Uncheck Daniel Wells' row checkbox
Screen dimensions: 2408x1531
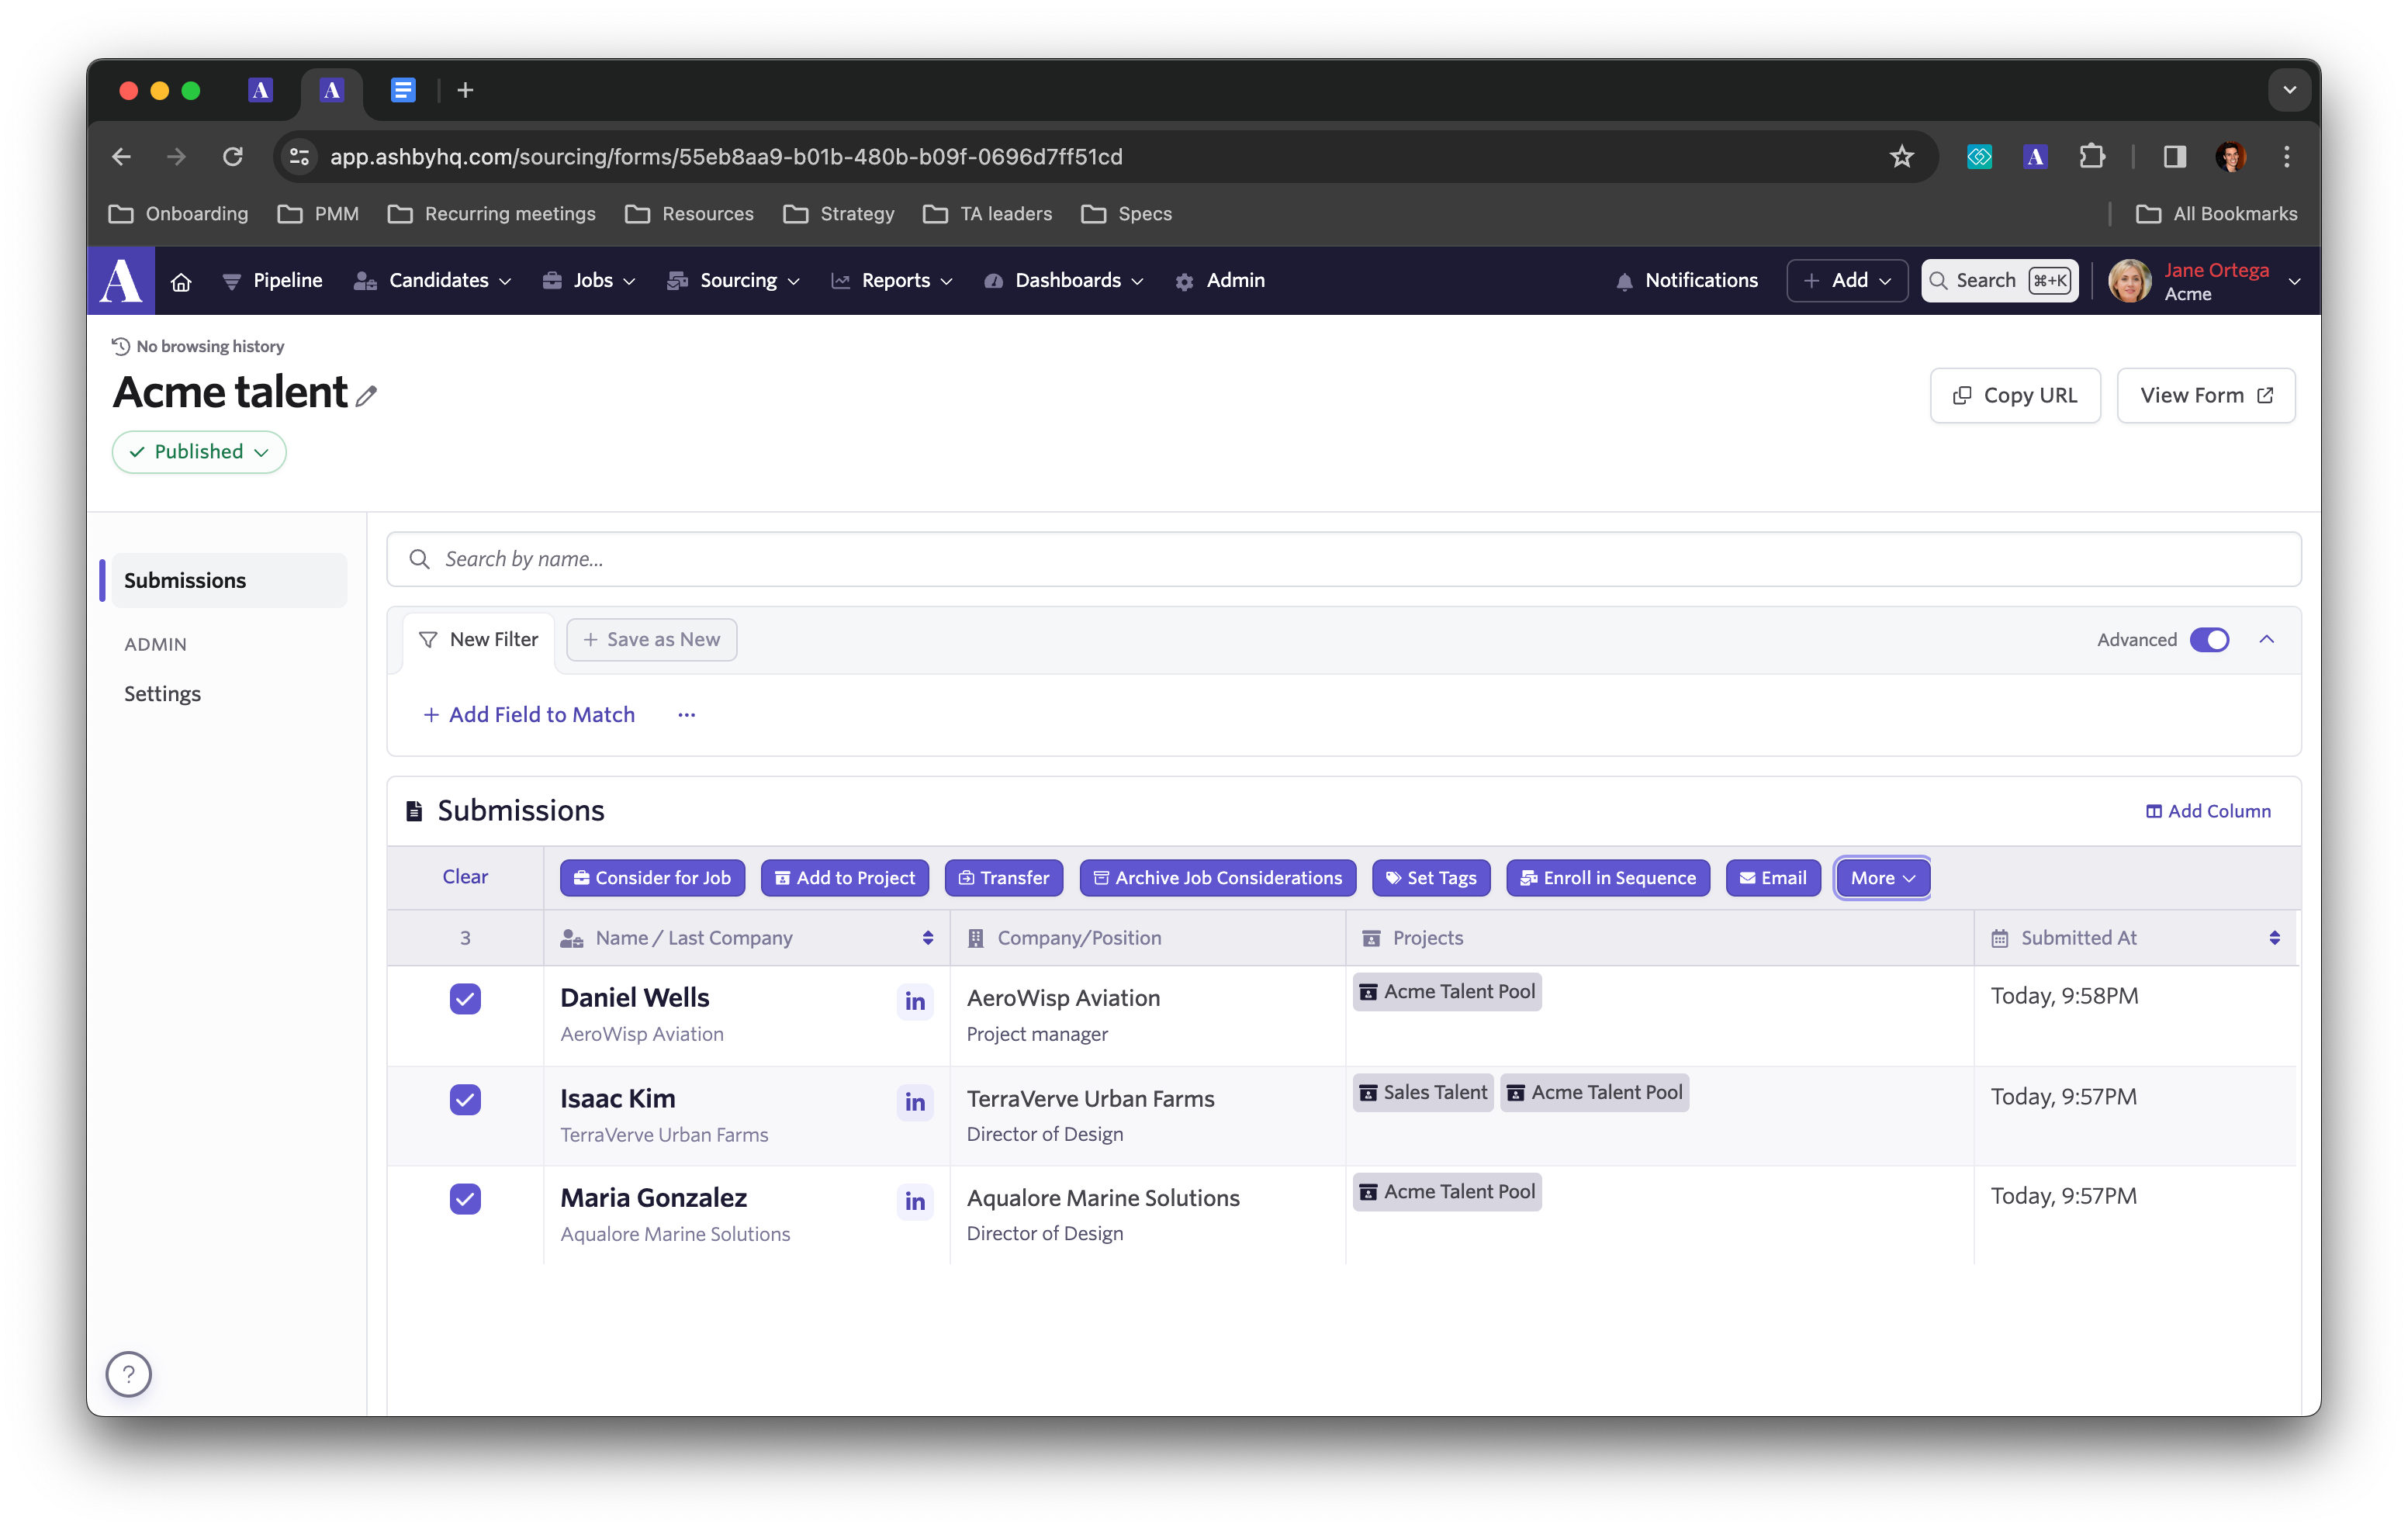coord(465,998)
